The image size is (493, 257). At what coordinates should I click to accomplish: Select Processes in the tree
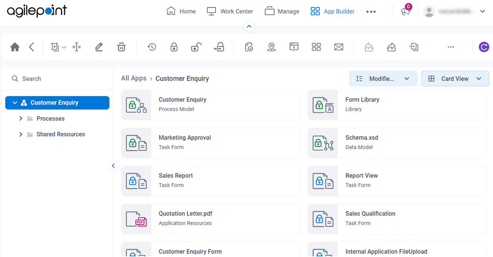tap(50, 119)
